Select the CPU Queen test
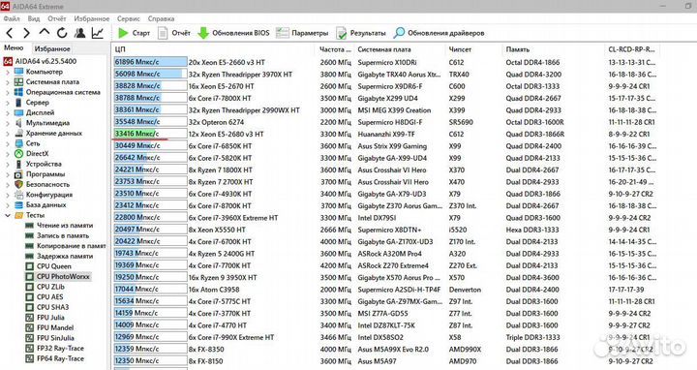The height and width of the screenshot is (370, 697). click(x=54, y=266)
